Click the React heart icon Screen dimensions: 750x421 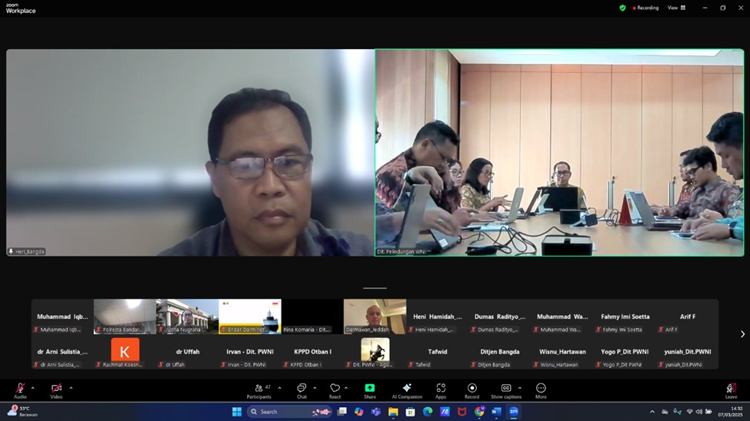coord(335,389)
